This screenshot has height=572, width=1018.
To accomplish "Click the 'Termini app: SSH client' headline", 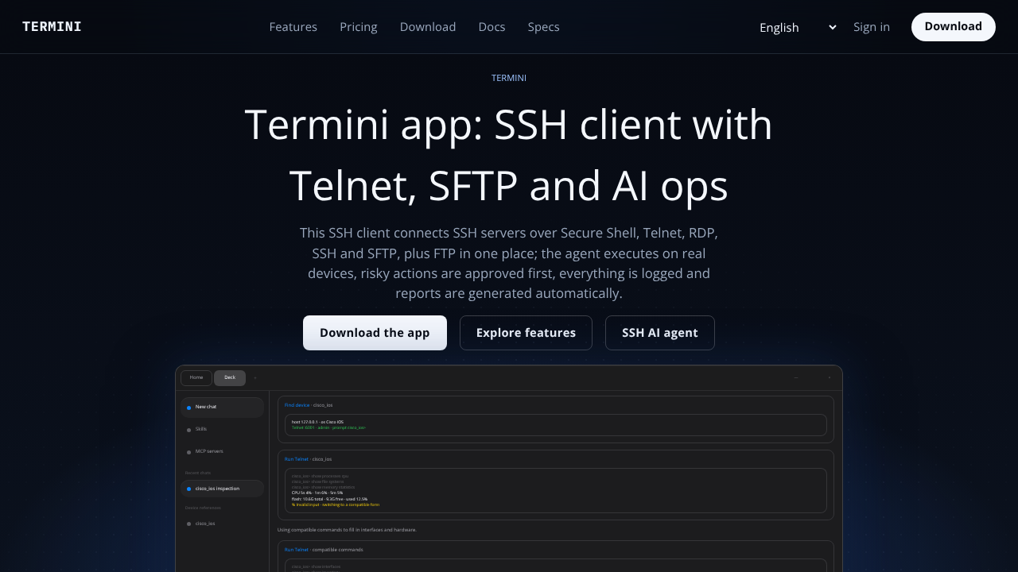I will 509,155.
